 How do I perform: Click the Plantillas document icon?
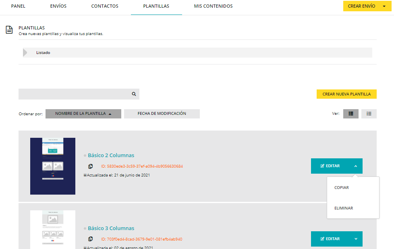(x=9, y=30)
